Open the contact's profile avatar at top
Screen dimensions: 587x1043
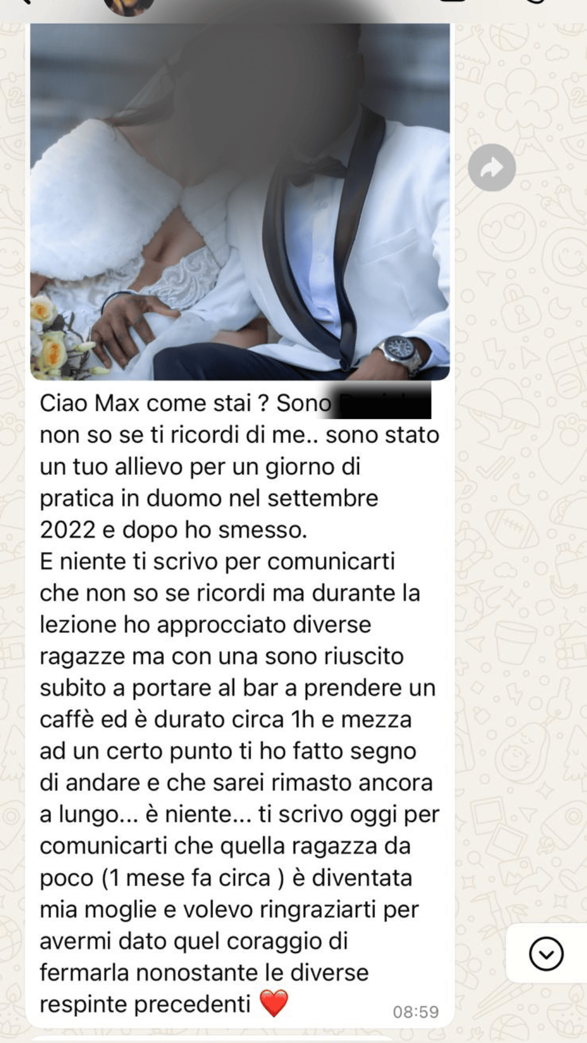[x=129, y=5]
